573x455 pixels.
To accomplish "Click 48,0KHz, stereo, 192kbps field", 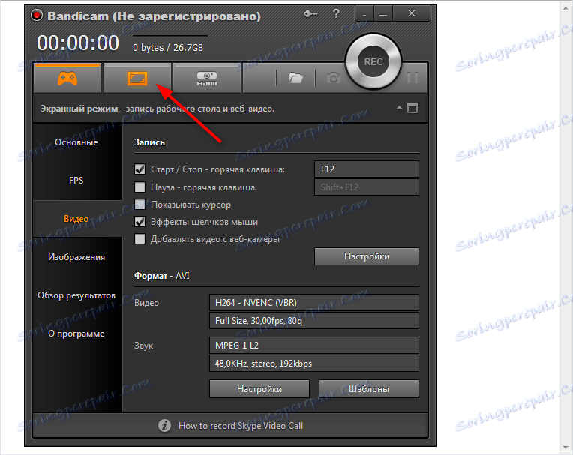I will point(314,364).
